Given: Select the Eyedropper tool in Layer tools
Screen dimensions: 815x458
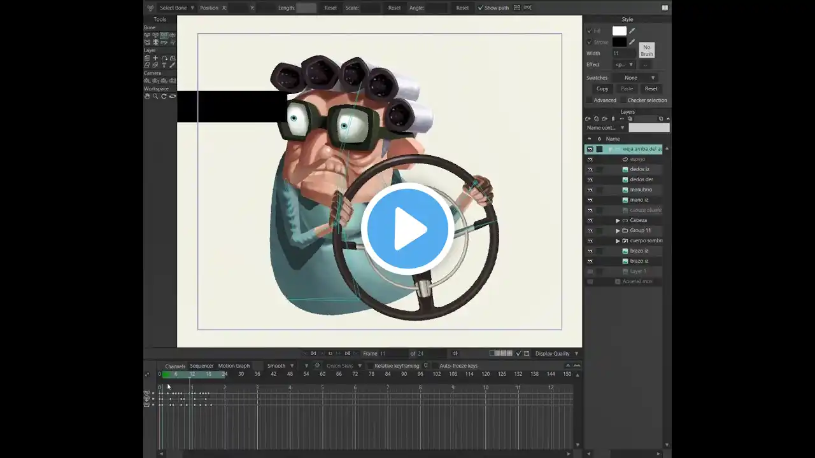Looking at the screenshot, I should (173, 65).
